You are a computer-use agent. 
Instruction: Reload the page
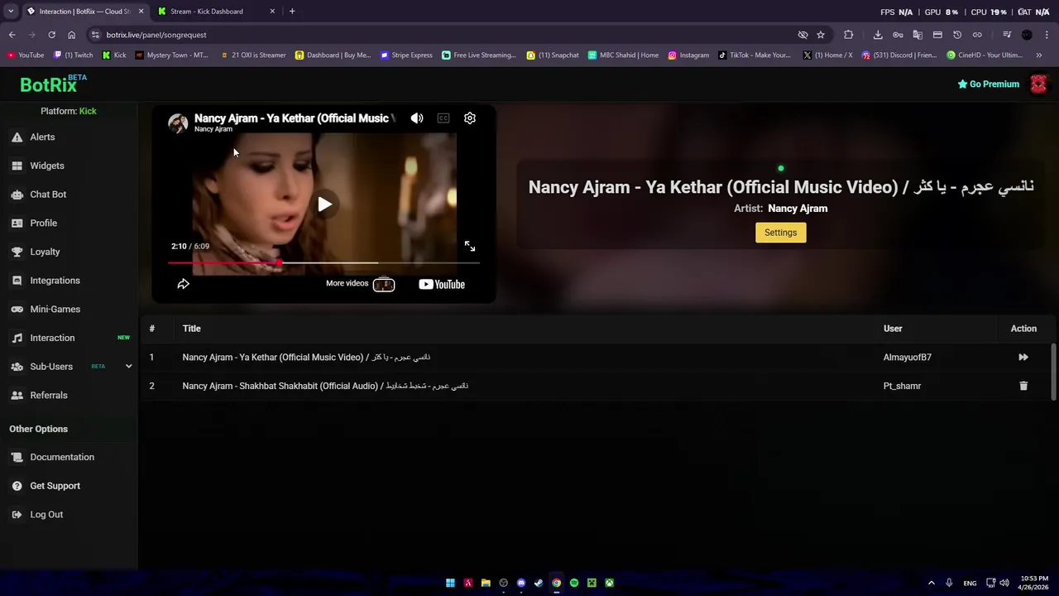pyautogui.click(x=51, y=35)
